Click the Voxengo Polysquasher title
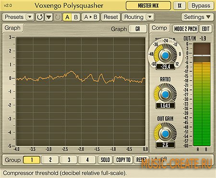The image size is (216, 178). coord(69,6)
